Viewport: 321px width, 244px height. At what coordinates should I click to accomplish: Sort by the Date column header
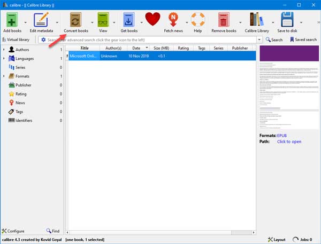tap(139, 48)
